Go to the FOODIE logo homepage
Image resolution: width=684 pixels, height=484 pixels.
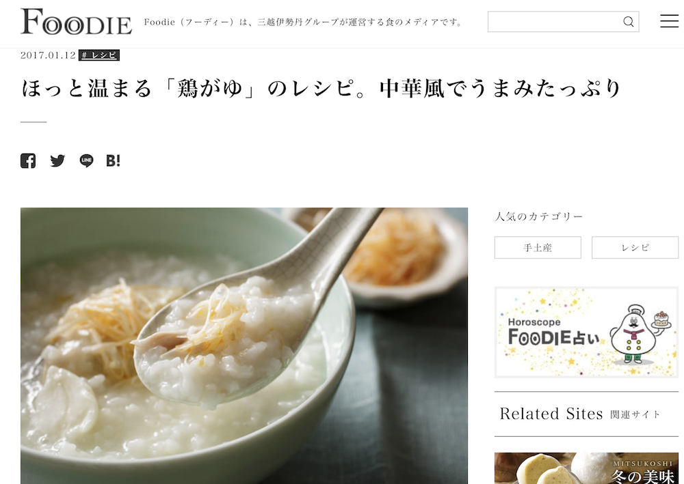77,22
